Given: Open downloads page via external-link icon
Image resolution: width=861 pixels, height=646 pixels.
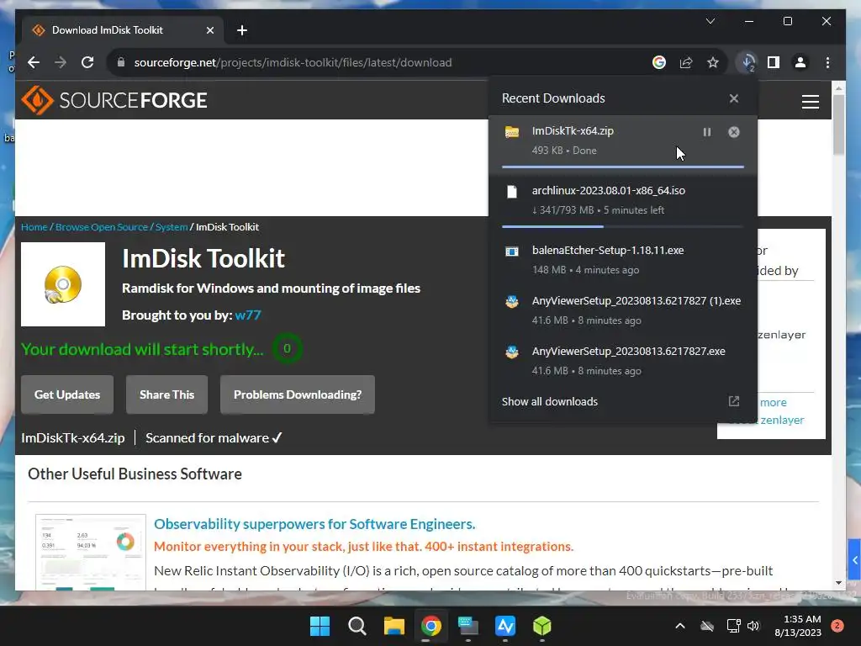Looking at the screenshot, I should point(733,401).
